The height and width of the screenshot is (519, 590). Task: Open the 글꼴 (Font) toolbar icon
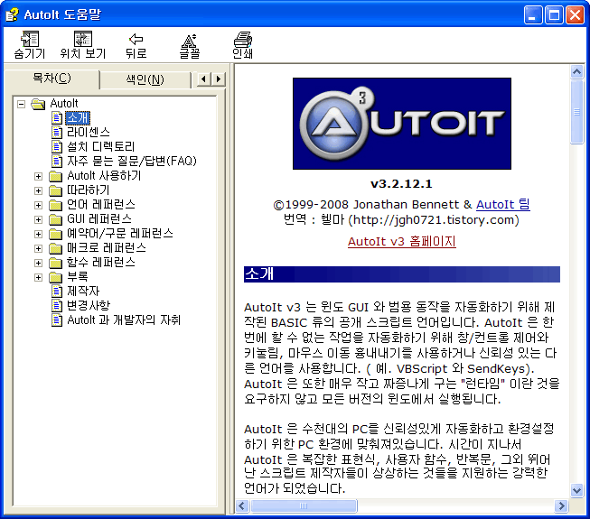click(x=189, y=41)
